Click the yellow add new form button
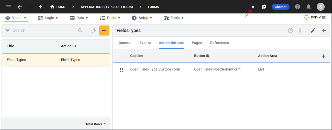 click(x=104, y=30)
